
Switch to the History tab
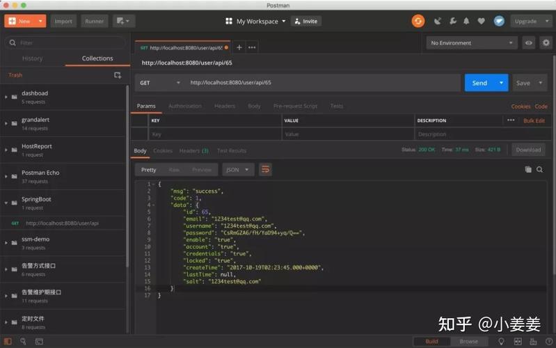(x=32, y=58)
